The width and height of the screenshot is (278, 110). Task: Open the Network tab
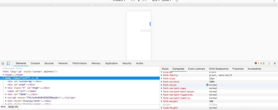coord(63,63)
